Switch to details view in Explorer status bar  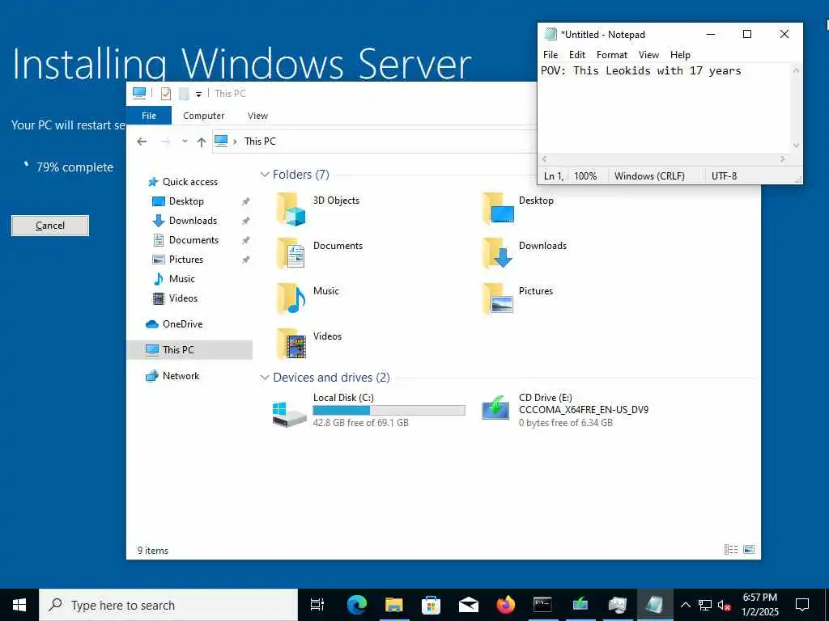[731, 549]
